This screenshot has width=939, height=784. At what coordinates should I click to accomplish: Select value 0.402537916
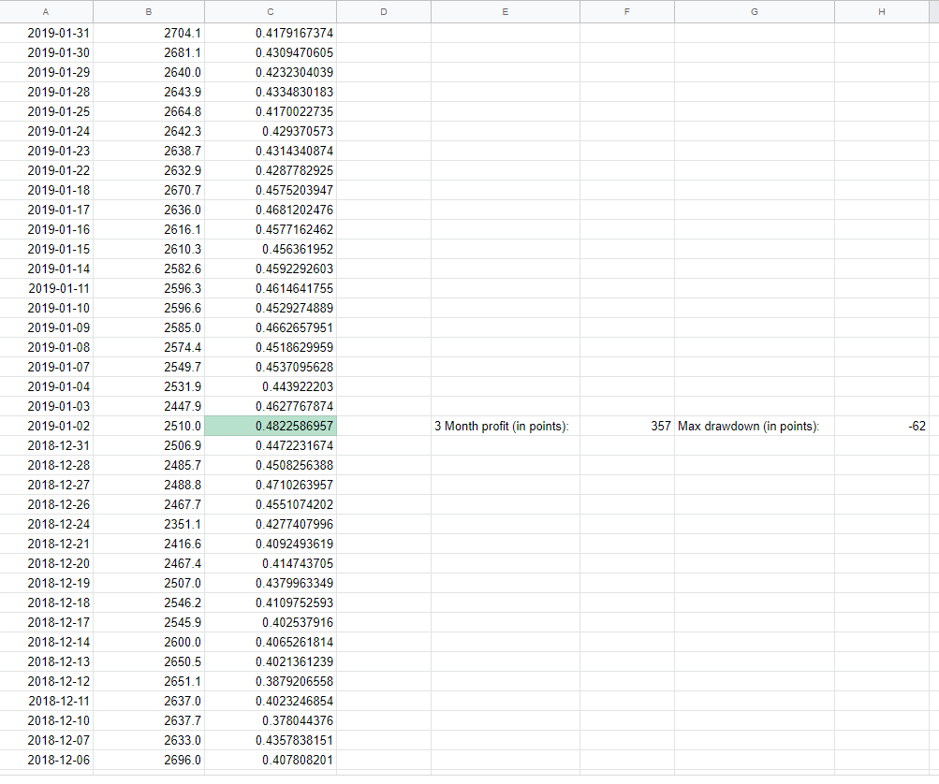click(x=270, y=622)
